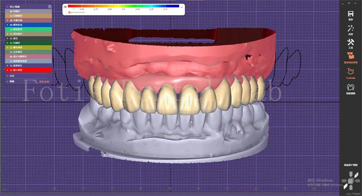Click the help question-mark icon in layer panel
The image size is (362, 196).
tap(50, 7)
